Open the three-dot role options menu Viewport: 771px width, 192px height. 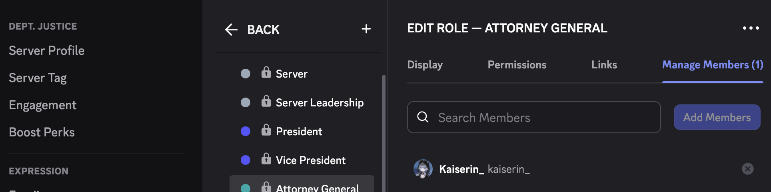coord(751,28)
